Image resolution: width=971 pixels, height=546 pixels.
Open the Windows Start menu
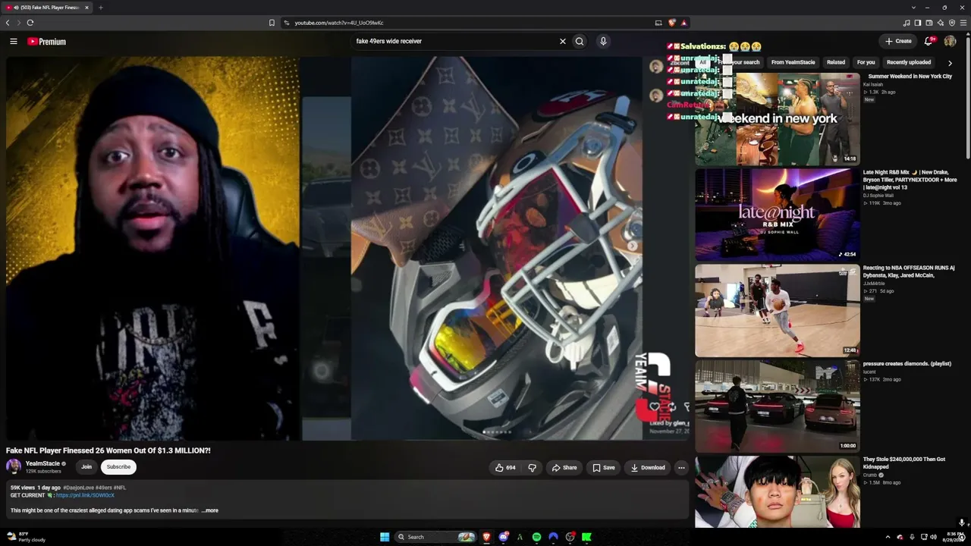pyautogui.click(x=385, y=537)
